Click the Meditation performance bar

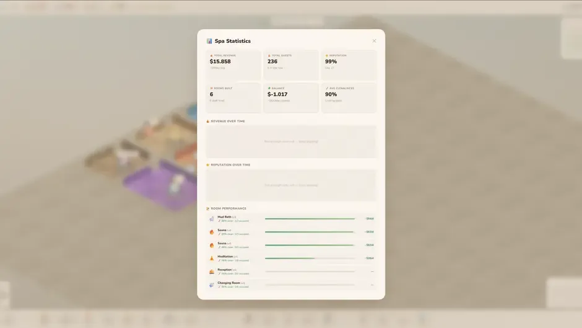310,258
